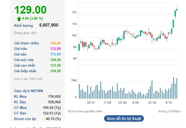
Task: Click the 28.07 date label below volume chart
Action: (x=91, y=102)
